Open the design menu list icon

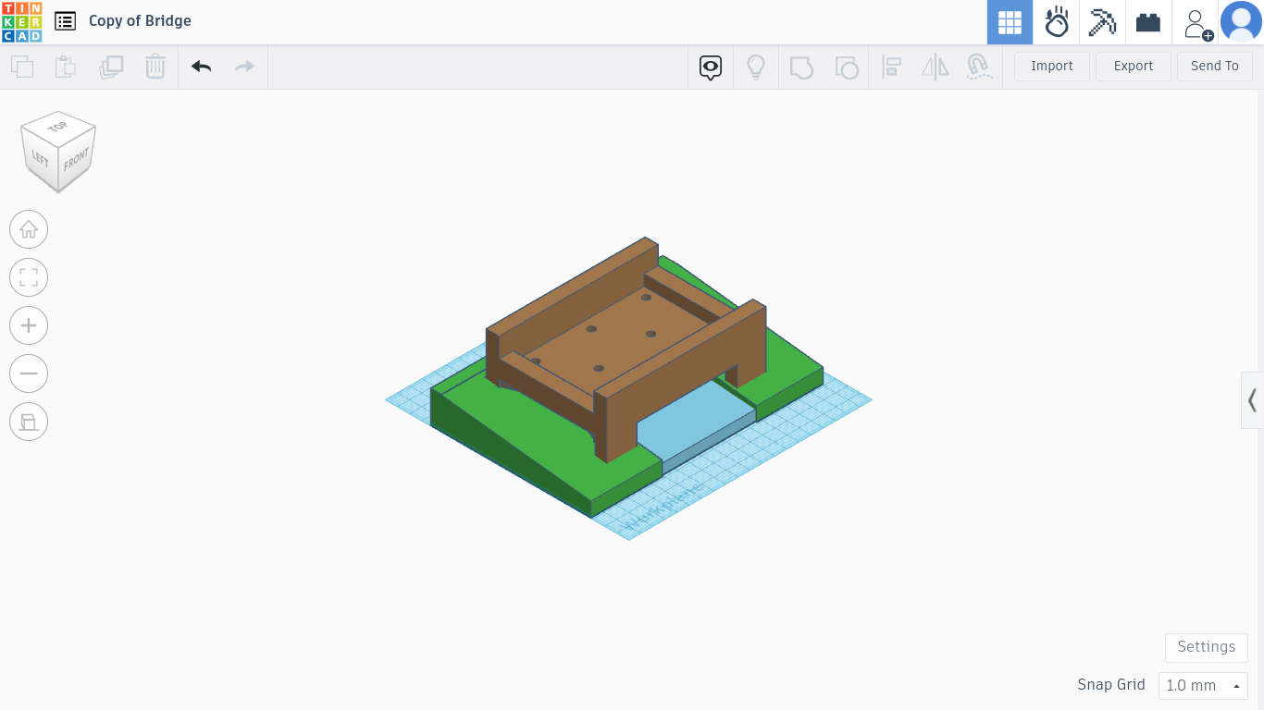point(64,20)
